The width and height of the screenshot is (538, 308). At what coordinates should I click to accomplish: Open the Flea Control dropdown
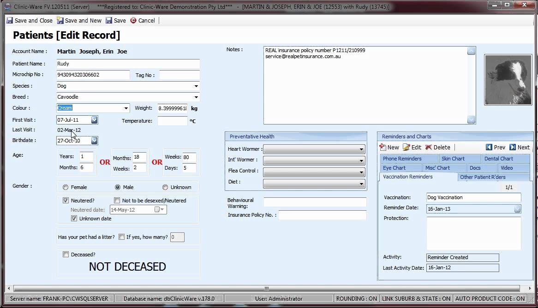coord(361,172)
